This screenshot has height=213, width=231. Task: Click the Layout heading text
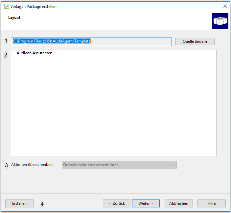pos(14,17)
